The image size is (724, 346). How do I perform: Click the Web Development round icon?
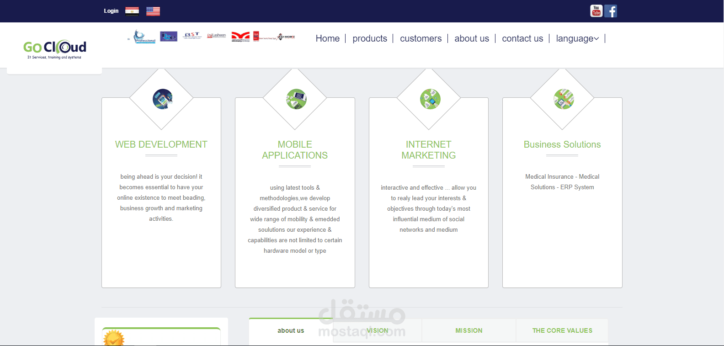(162, 99)
